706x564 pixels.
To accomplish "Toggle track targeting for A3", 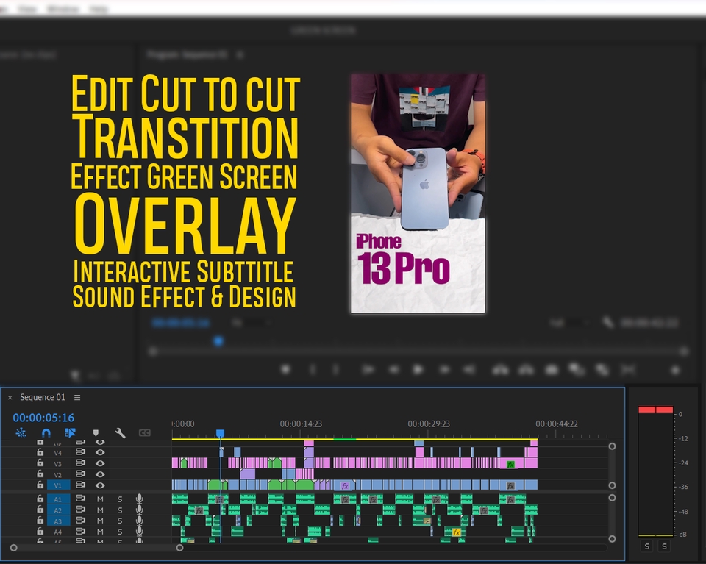I will coord(58,521).
